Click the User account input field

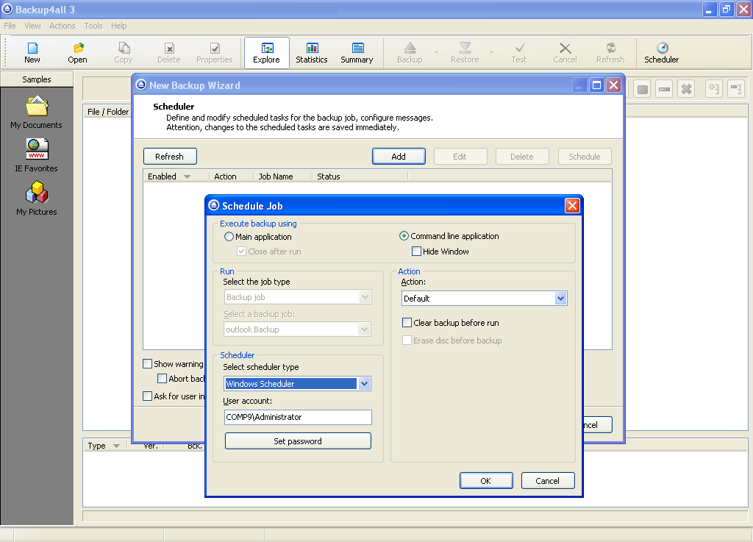coord(298,417)
